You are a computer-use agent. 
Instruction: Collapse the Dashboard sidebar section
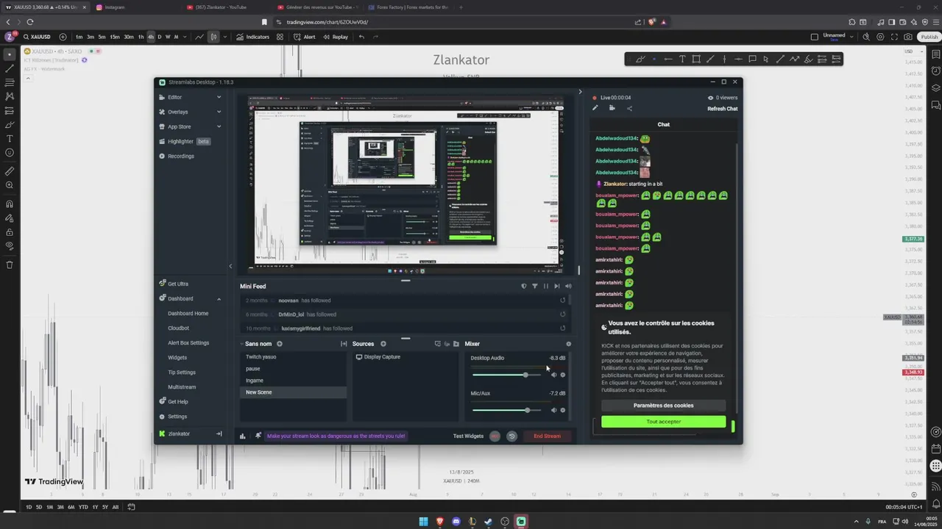pyautogui.click(x=219, y=299)
